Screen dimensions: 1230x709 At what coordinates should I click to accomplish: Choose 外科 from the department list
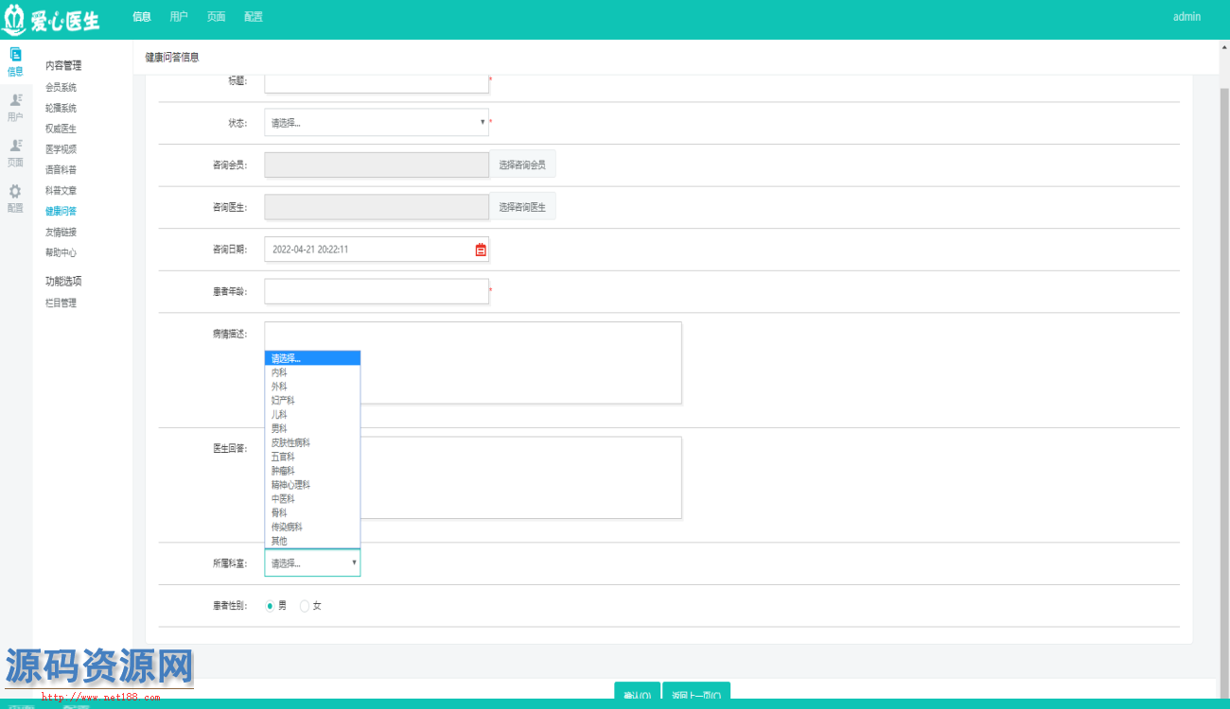312,387
